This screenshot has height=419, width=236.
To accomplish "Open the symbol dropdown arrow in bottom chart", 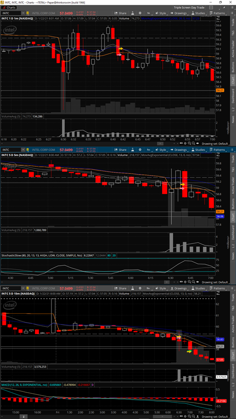I will [23, 289].
